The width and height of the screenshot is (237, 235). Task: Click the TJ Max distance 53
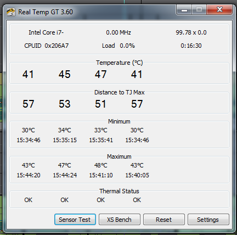(65, 104)
